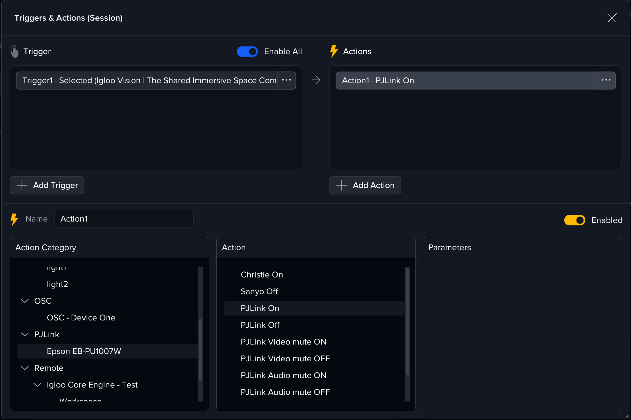Click the Action Category scrollbar
Viewport: 631px width, 420px height.
[x=201, y=349]
